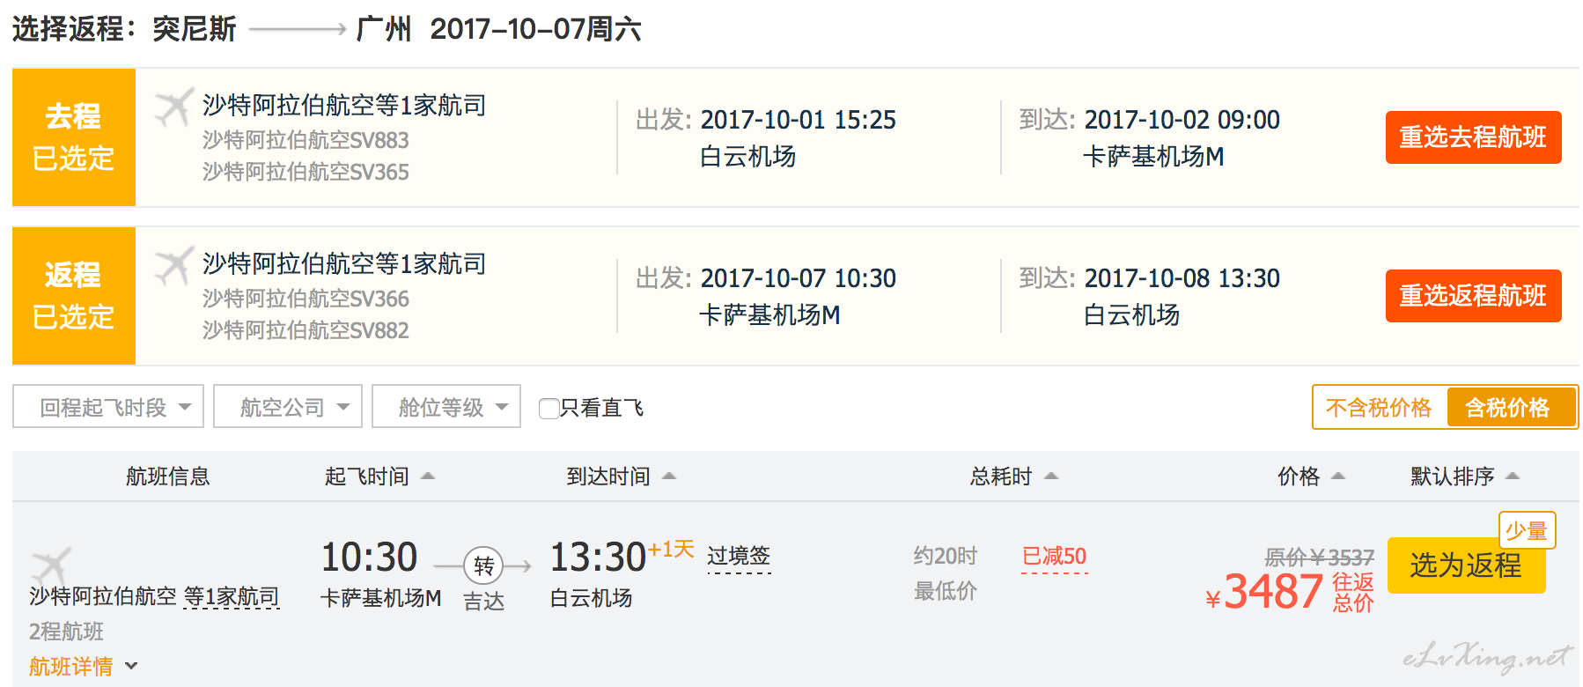The width and height of the screenshot is (1583, 687).
Task: Enable the 只看直飞 checkbox
Action: point(549,408)
